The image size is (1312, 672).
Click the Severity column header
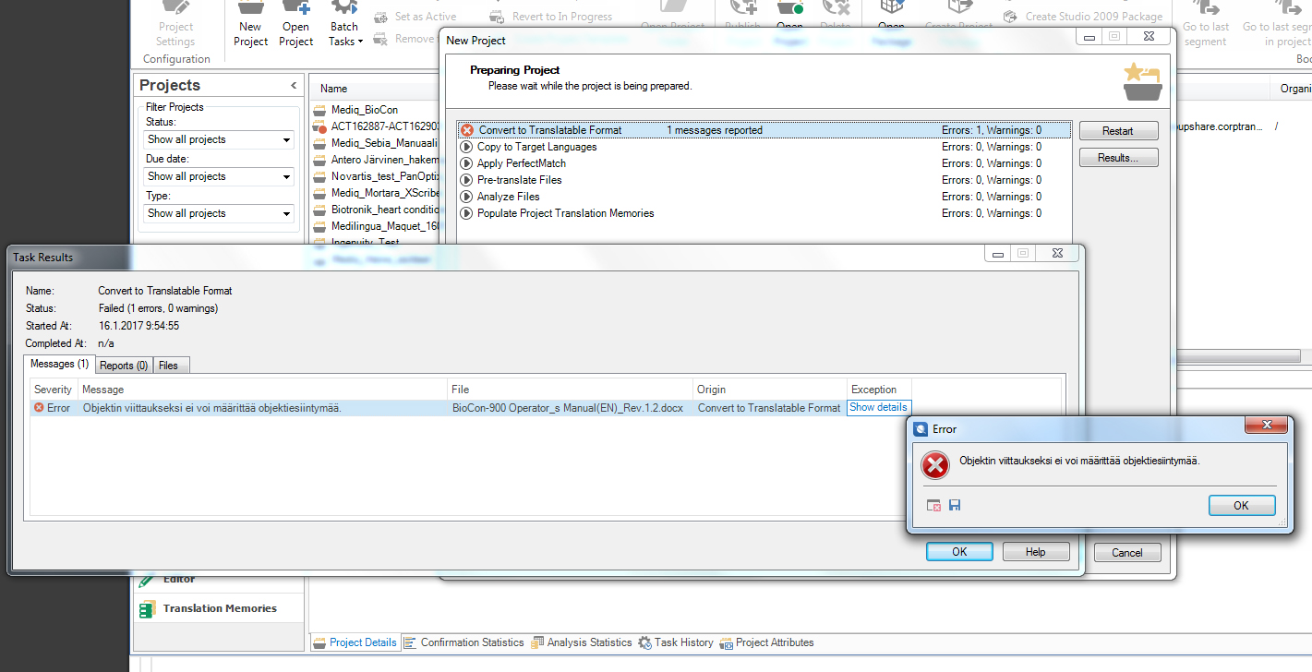tap(54, 390)
